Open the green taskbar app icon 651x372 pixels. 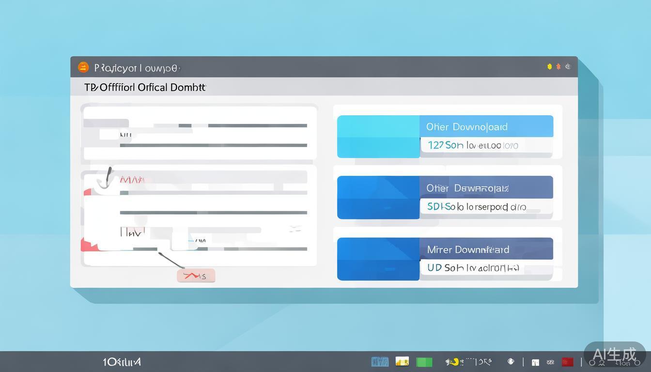coord(424,362)
